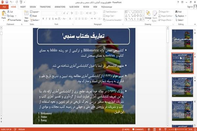Expand the Layout dropdown

point(34,12)
